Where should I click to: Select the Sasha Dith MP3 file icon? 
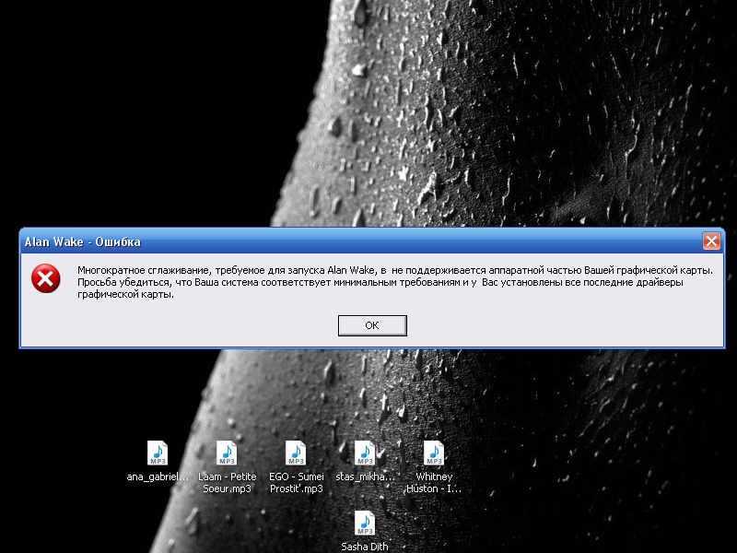(365, 523)
